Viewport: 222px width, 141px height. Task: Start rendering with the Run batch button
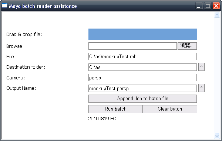(x=115, y=109)
